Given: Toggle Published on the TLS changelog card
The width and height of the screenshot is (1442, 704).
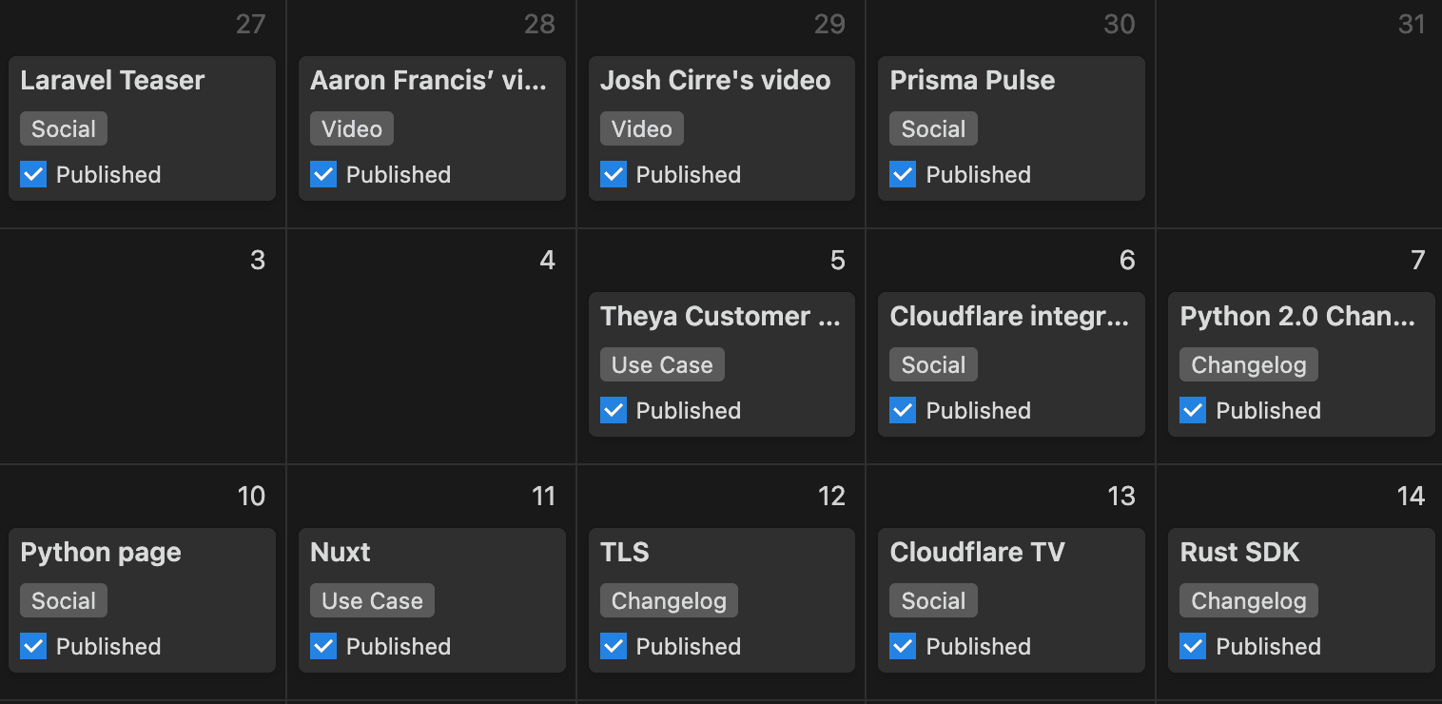Looking at the screenshot, I should pyautogui.click(x=614, y=646).
